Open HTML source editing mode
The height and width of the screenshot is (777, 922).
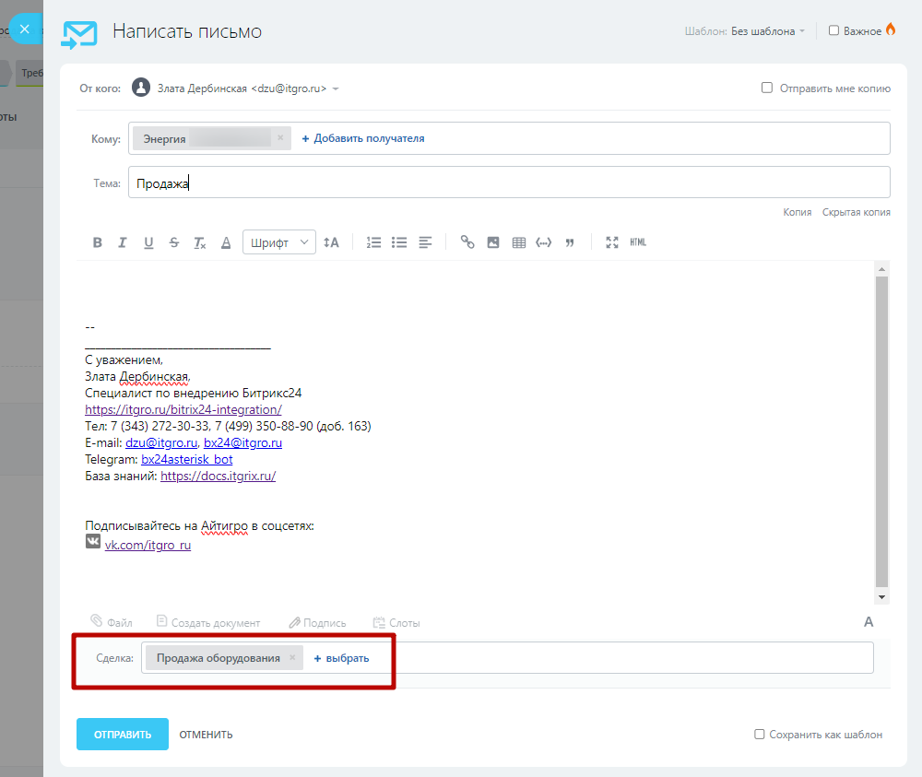[638, 242]
